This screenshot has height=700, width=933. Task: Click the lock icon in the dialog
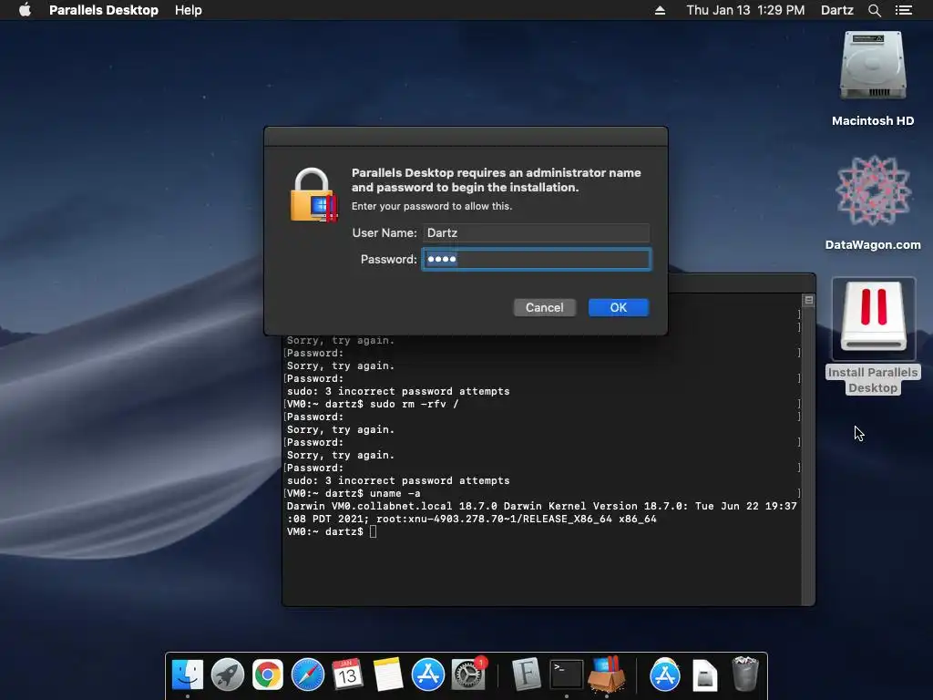tap(313, 195)
